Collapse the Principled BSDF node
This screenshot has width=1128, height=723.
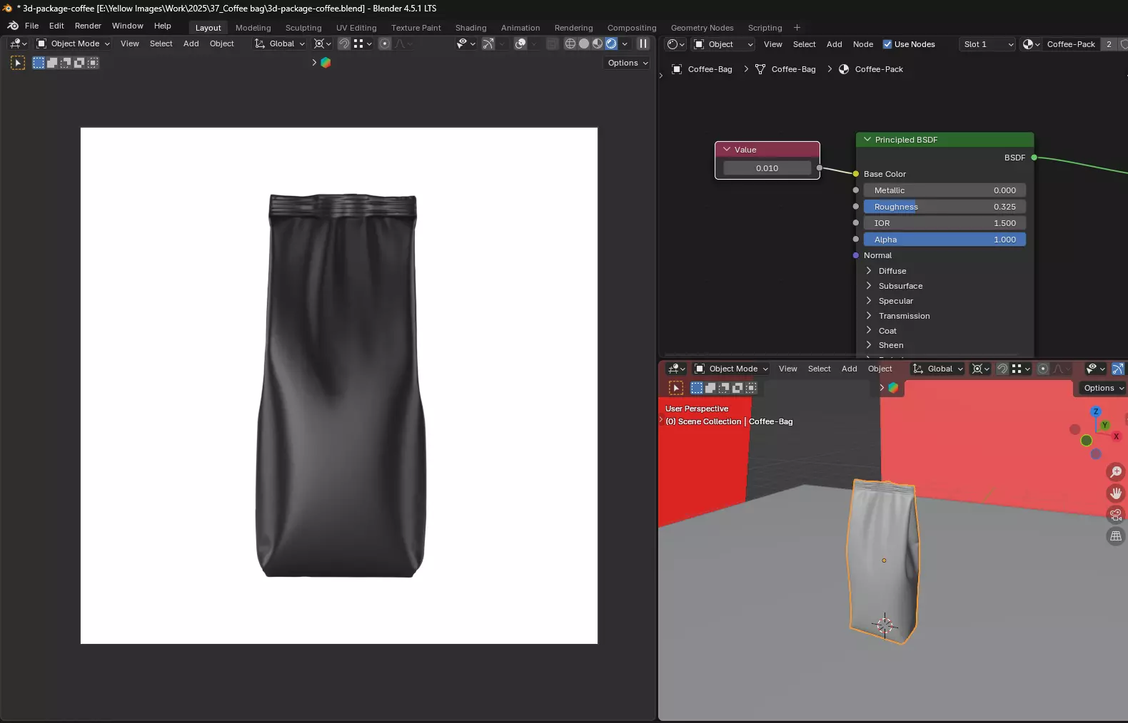867,140
